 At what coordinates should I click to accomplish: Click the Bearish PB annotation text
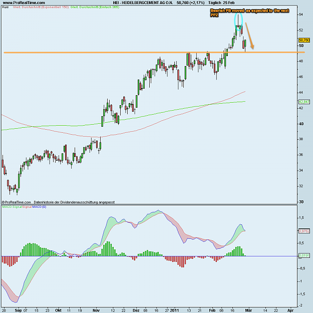tap(249, 13)
